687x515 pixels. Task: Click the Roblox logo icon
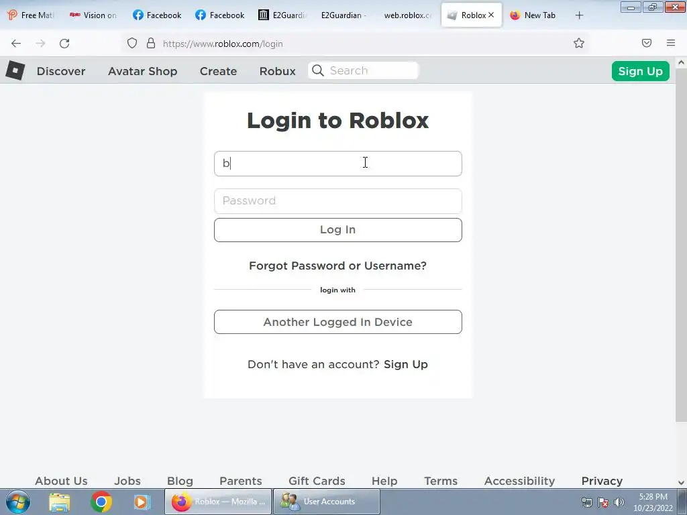click(15, 70)
